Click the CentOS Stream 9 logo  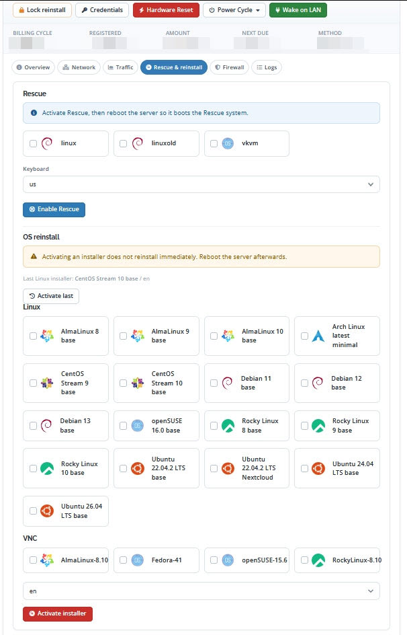click(x=47, y=383)
